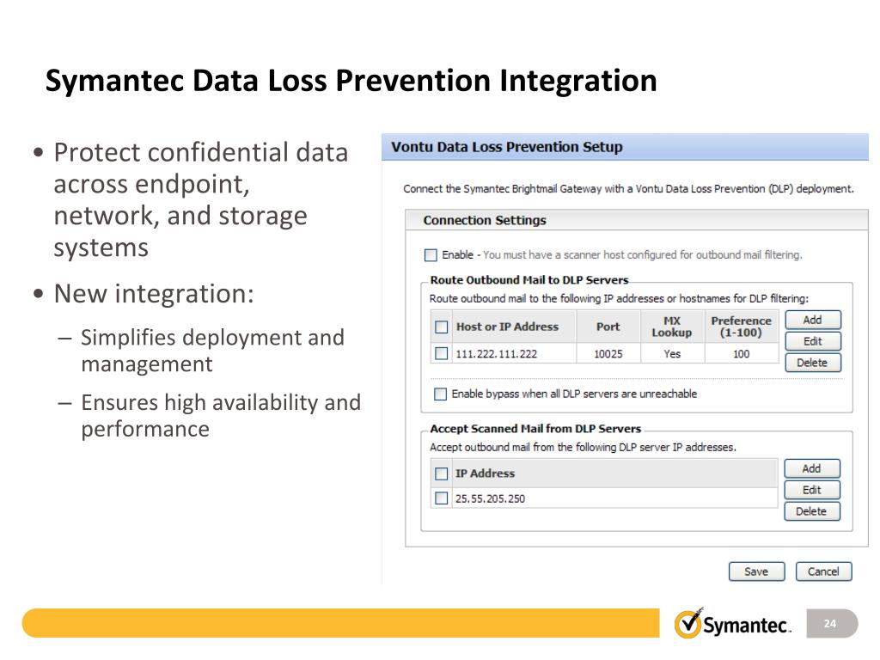Click Delete in Accept Scanned Mail section
Viewport: 880px width, 660px height.
(812, 511)
